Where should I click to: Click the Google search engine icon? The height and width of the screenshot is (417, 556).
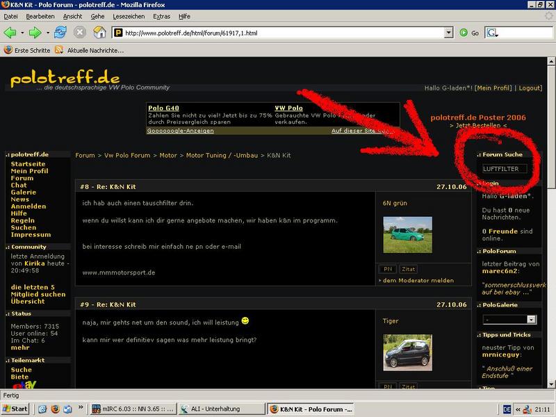point(492,33)
